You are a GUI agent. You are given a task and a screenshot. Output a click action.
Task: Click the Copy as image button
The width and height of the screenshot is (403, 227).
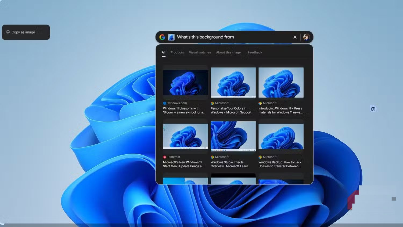pos(26,32)
